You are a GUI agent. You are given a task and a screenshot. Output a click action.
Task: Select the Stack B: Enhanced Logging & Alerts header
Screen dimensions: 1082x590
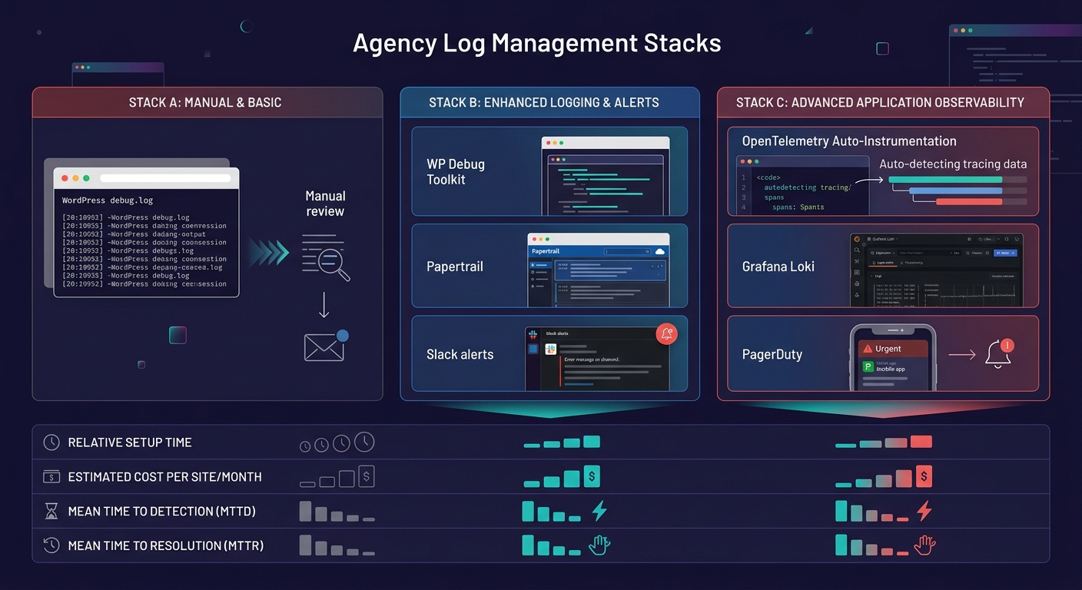(549, 102)
